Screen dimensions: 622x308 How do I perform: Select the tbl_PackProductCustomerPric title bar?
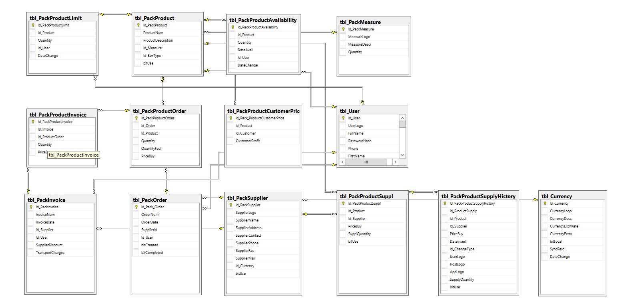(x=263, y=111)
